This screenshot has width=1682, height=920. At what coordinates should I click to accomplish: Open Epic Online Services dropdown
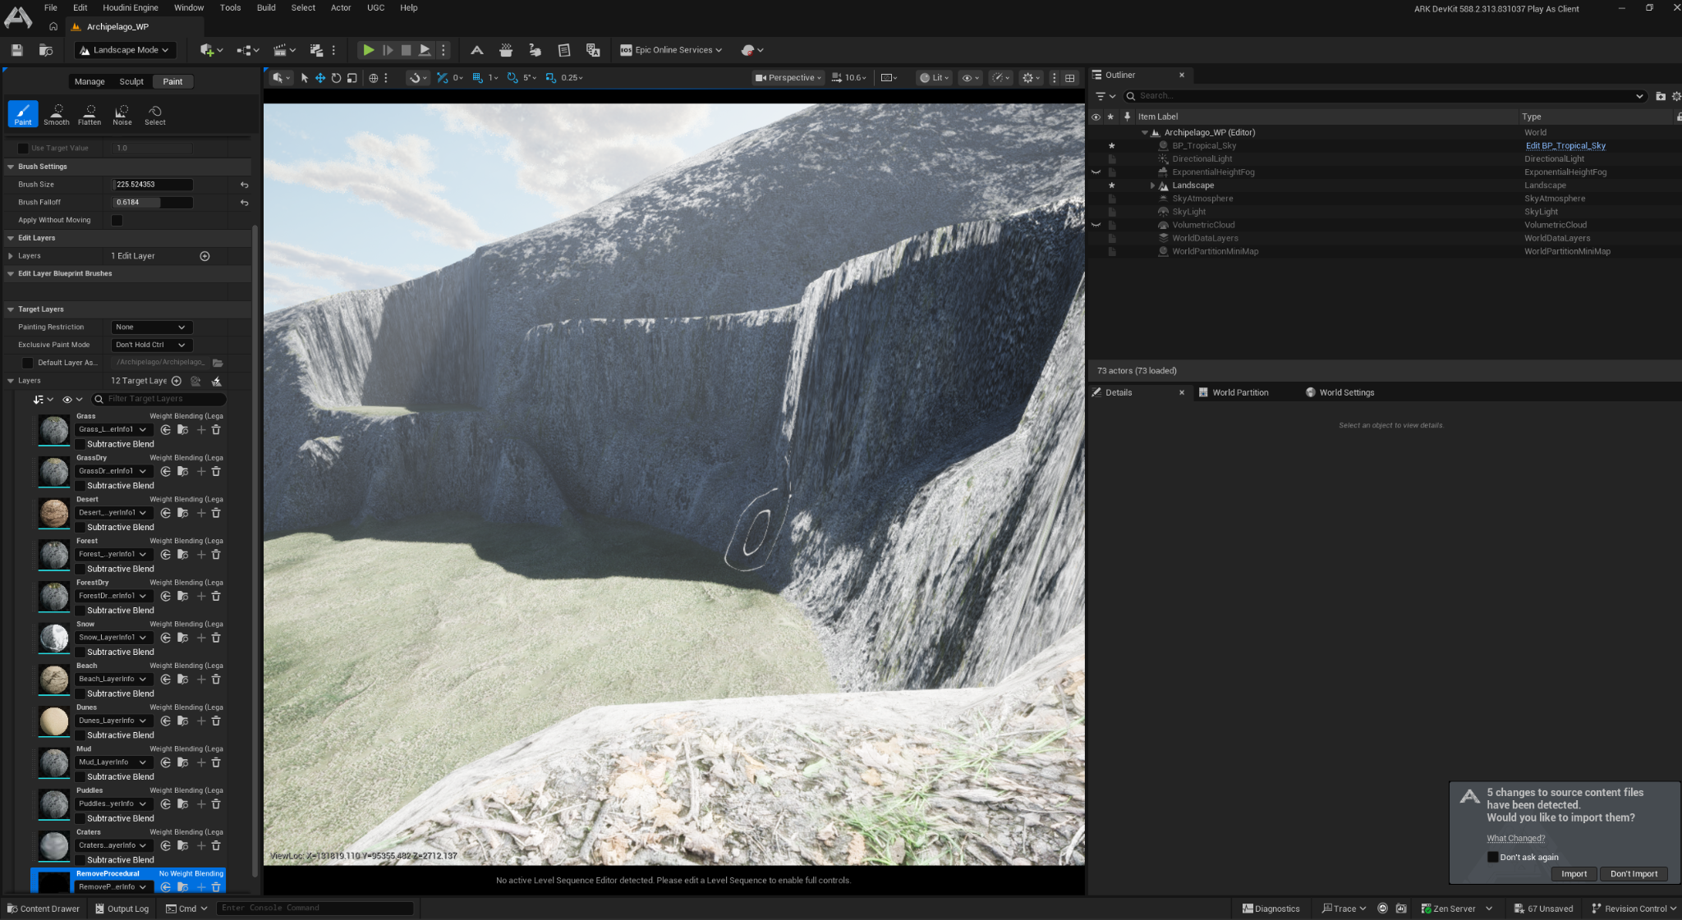point(671,50)
